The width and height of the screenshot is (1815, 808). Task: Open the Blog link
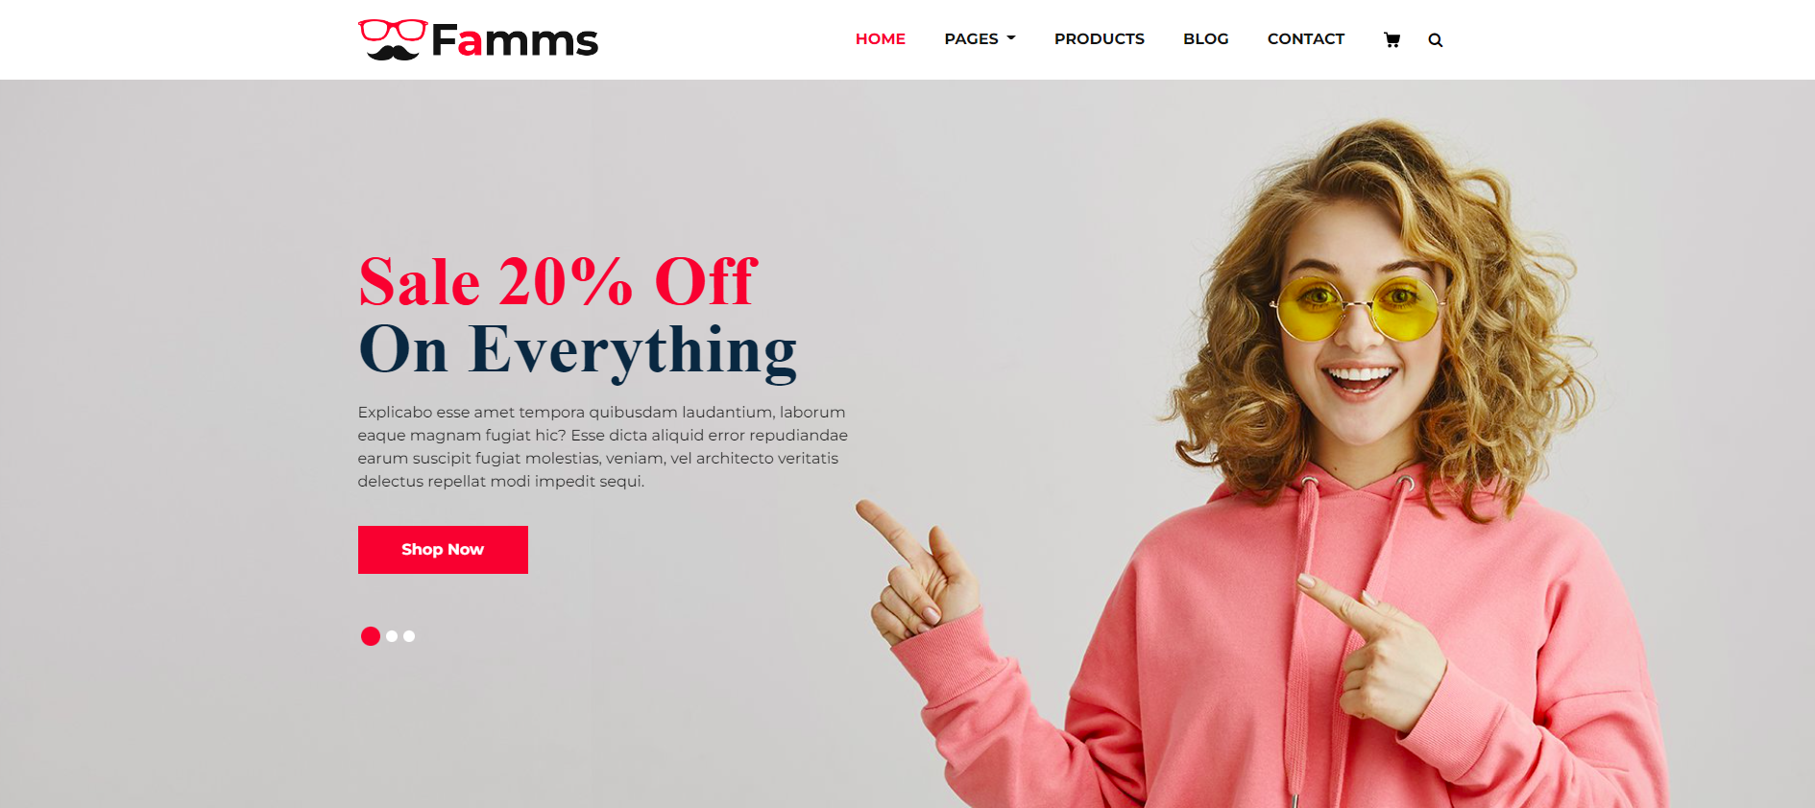coord(1205,39)
